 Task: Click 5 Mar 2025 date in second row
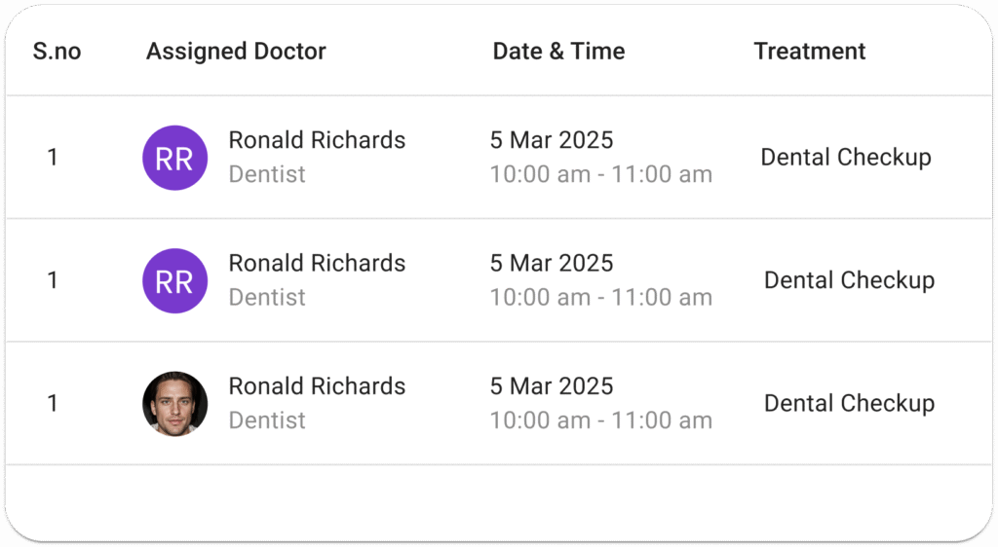(x=552, y=263)
